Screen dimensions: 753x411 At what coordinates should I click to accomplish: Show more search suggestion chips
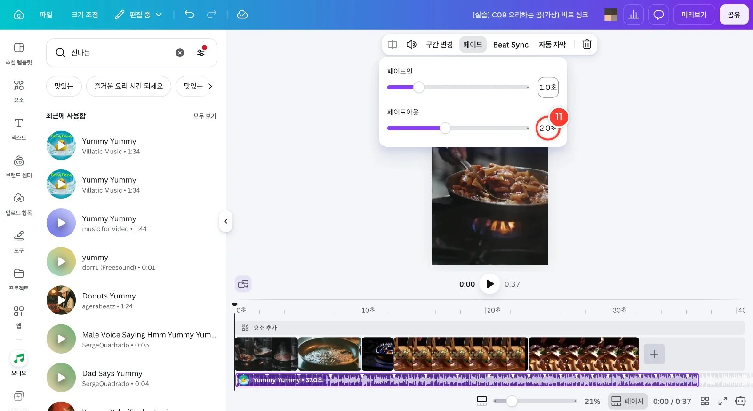tap(210, 86)
